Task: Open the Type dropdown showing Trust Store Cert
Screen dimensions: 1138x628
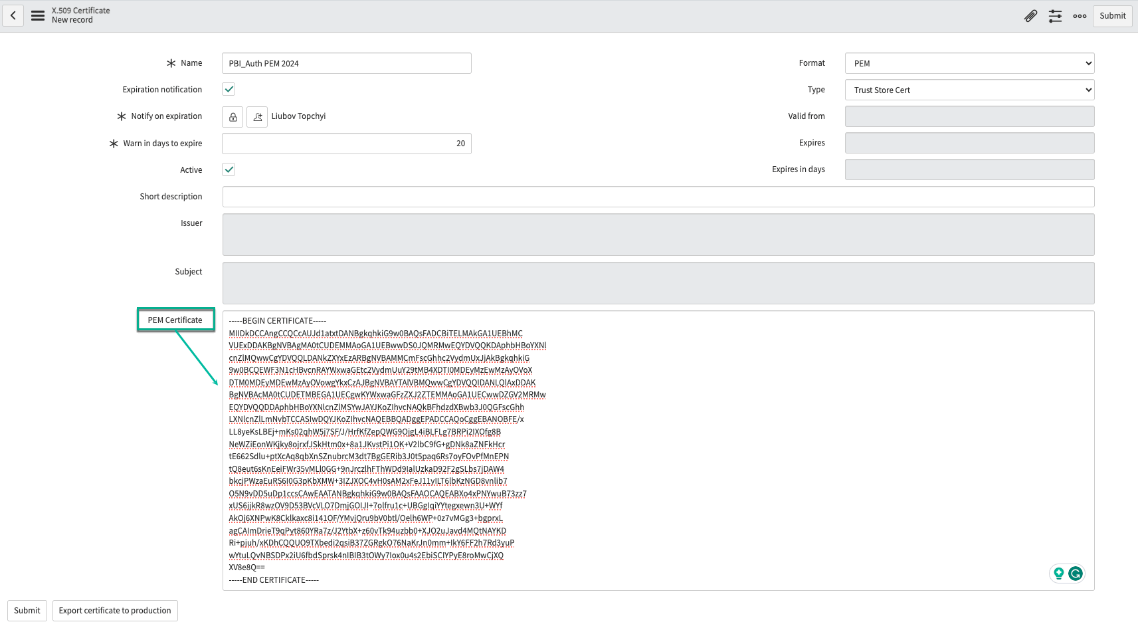Action: coord(969,90)
